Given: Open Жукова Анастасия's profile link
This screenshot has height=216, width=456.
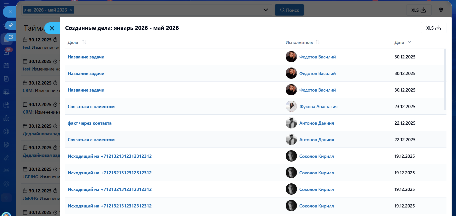Looking at the screenshot, I should 318,107.
